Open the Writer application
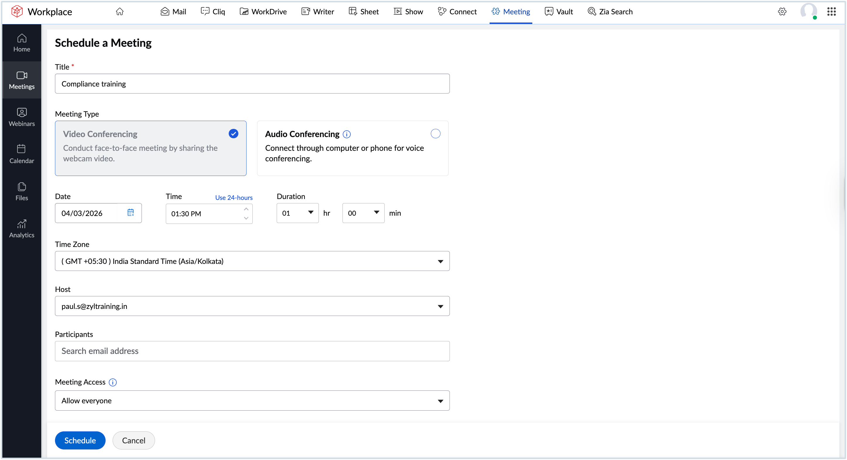The height and width of the screenshot is (460, 847). point(317,11)
